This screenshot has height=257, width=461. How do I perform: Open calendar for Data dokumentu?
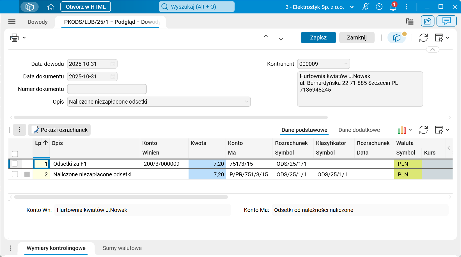[113, 76]
